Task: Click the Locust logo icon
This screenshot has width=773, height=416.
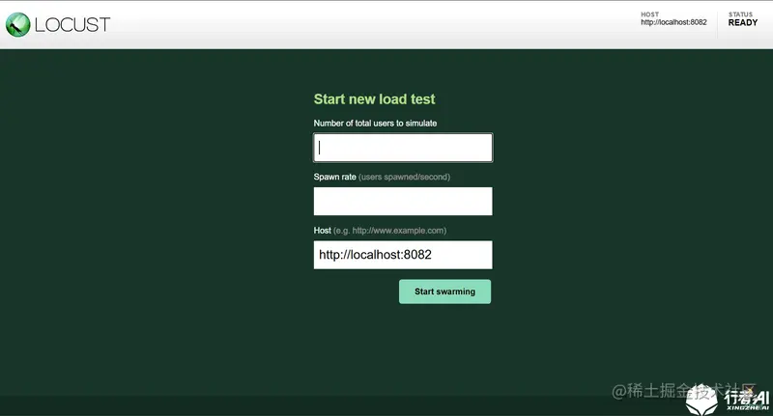Action: point(17,25)
